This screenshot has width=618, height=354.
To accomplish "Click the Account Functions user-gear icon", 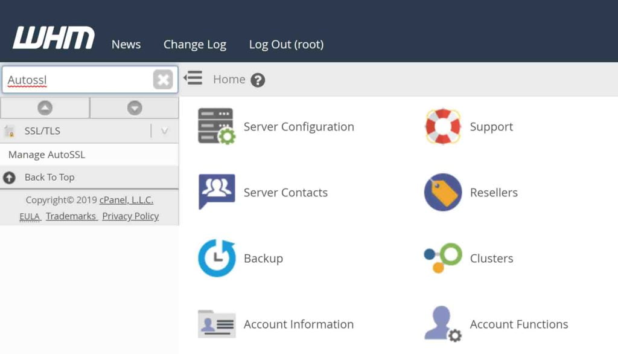I will (442, 324).
